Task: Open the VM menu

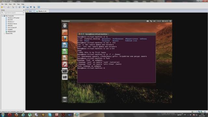Action: [14, 4]
